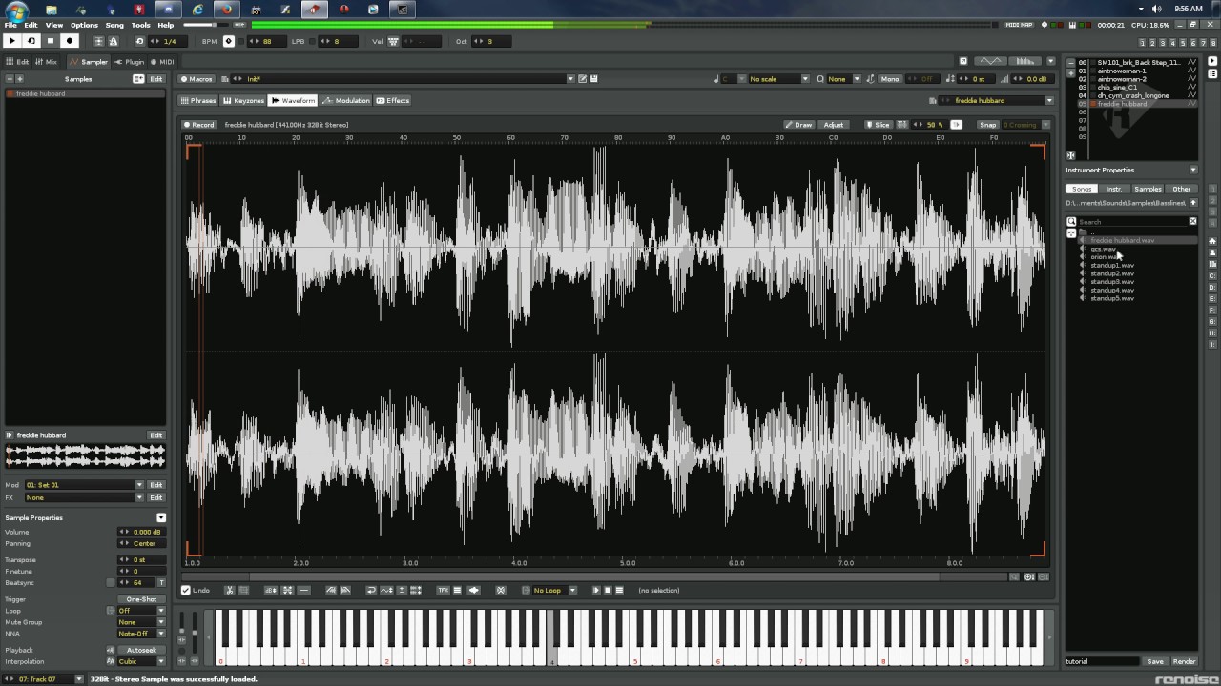The image size is (1221, 686).
Task: Select standup3.wav in the file browser
Action: pyautogui.click(x=1112, y=282)
